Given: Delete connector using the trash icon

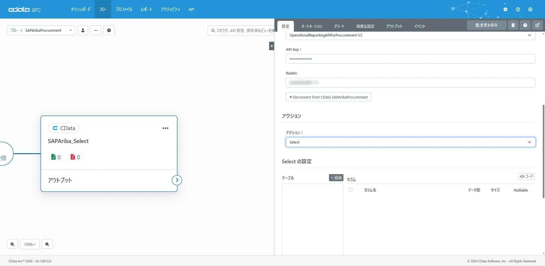Looking at the screenshot, I should coord(513,25).
